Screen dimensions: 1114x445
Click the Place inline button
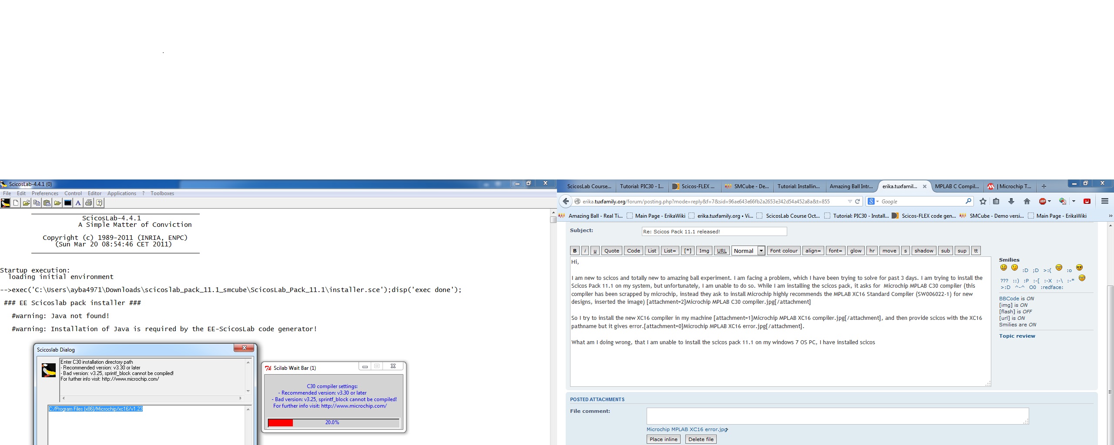pyautogui.click(x=663, y=439)
